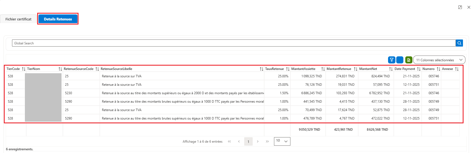Click the magnifier search icon
Viewport: 472px width, 153px height.
tap(459, 43)
